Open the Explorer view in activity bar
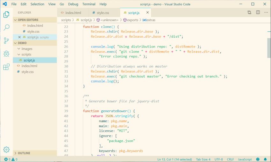271x162 pixels. (x=6, y=14)
